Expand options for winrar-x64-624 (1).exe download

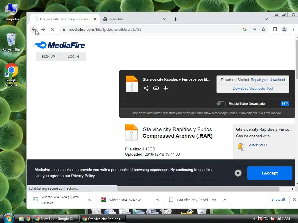[89, 200]
